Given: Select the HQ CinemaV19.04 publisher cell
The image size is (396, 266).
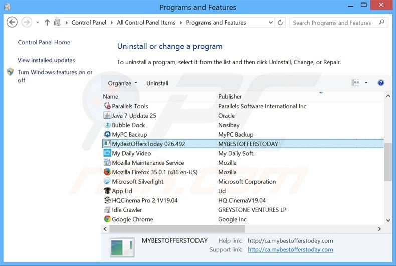Looking at the screenshot, I should [x=242, y=201].
